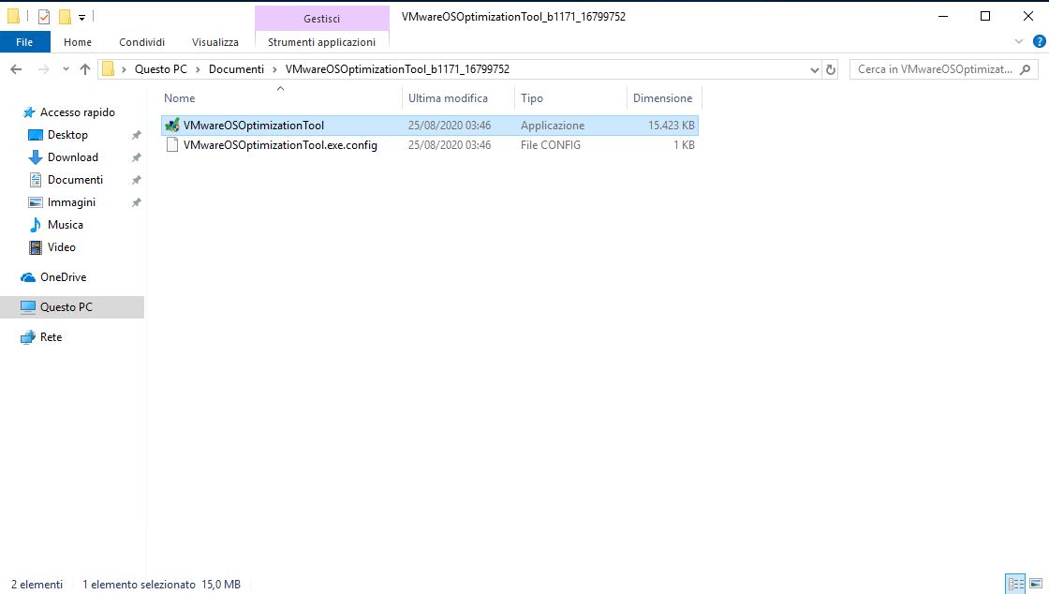Viewport: 1049px width, 594px height.
Task: Maximize the Explorer window
Action: (x=985, y=16)
